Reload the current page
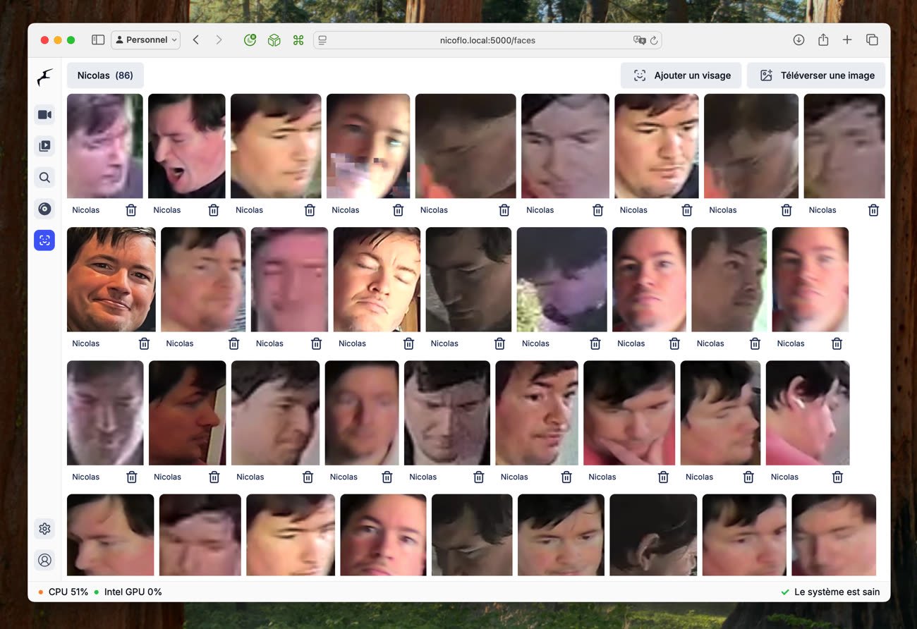Image resolution: width=917 pixels, height=629 pixels. tap(654, 40)
